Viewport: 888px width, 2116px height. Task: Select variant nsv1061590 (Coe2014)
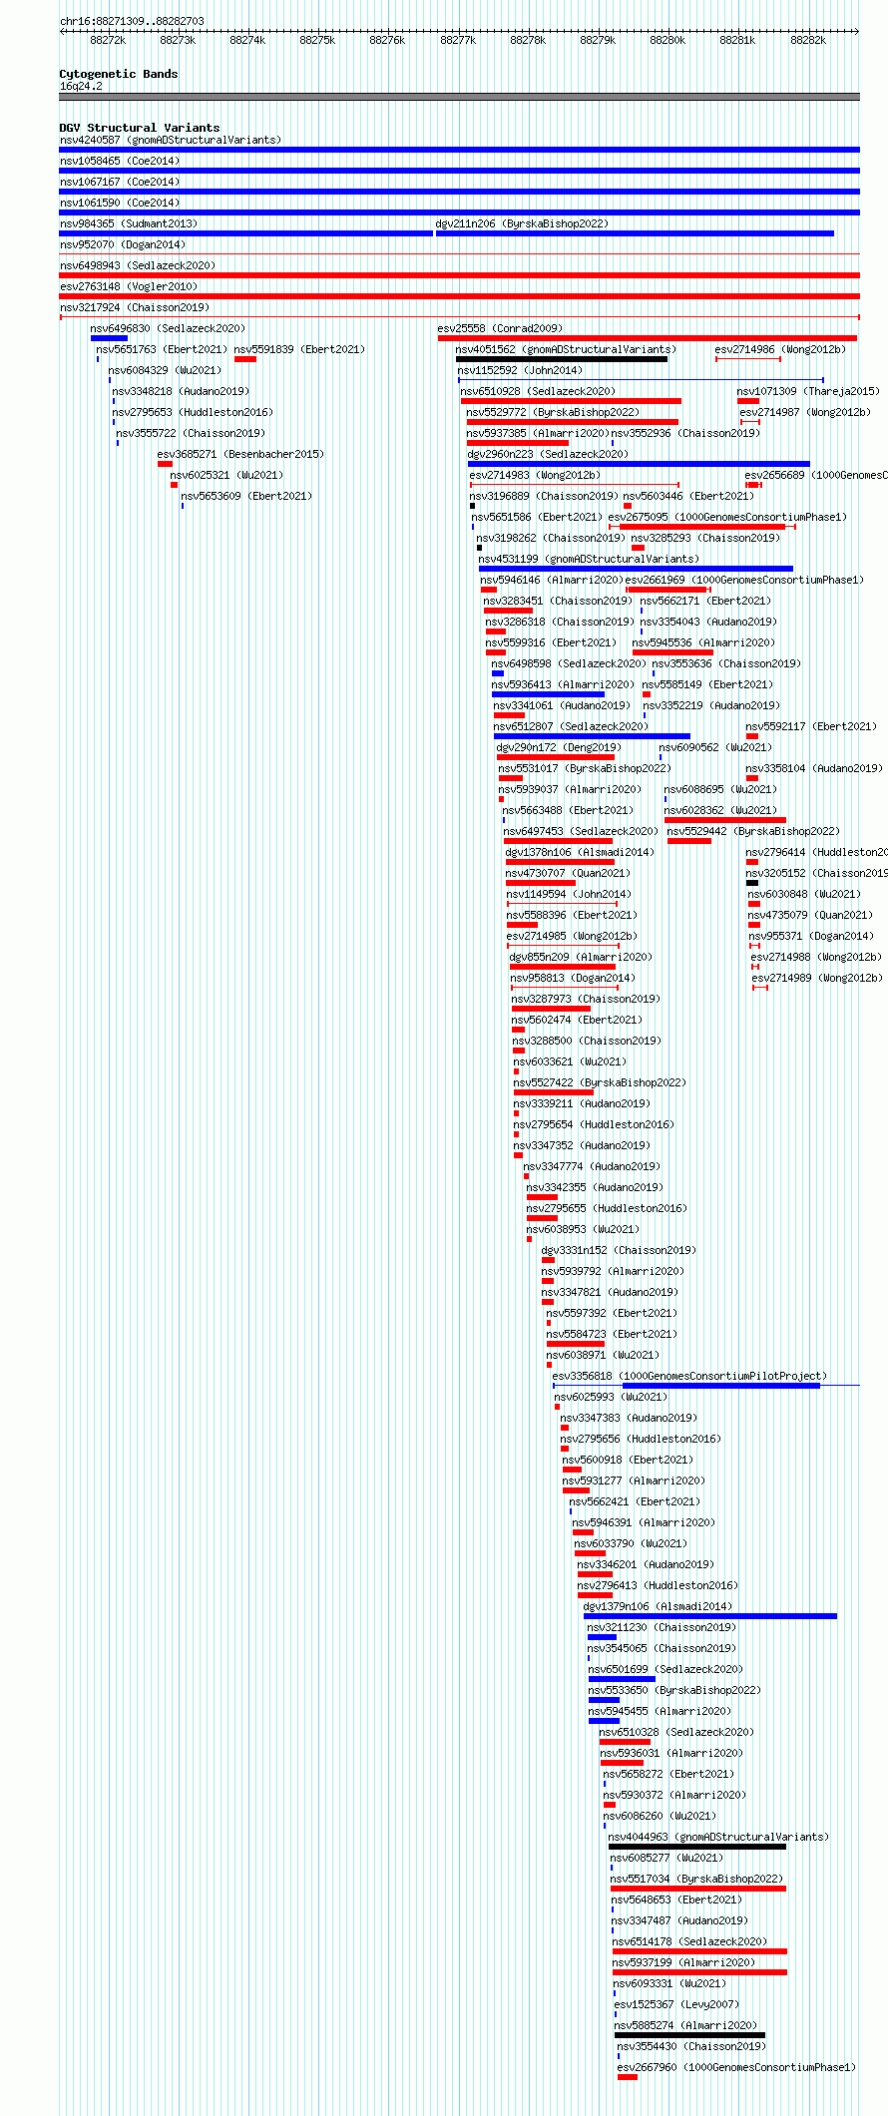(x=120, y=203)
